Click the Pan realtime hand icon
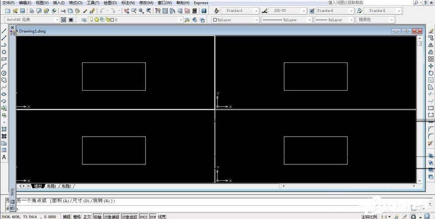This screenshot has height=219, width=435. (x=127, y=11)
